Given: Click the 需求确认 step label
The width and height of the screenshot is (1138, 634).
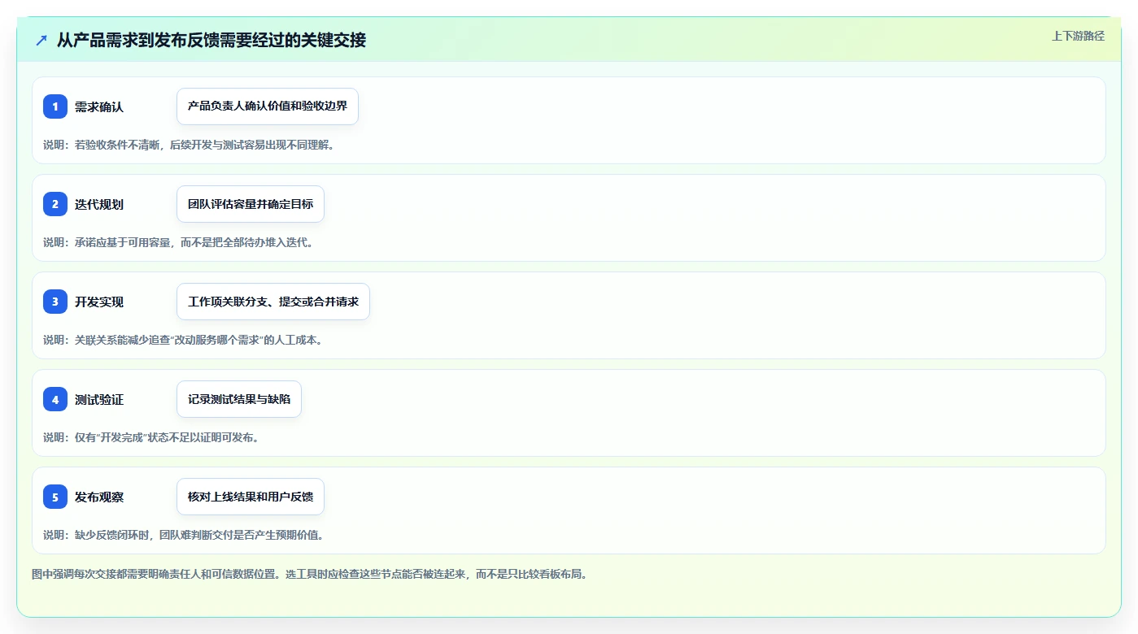Looking at the screenshot, I should [99, 106].
